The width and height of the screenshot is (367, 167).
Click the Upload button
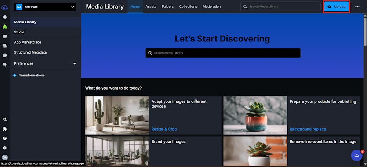pos(337,7)
